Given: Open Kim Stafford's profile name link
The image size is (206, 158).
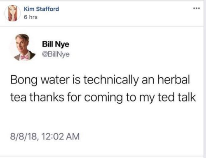Looking at the screenshot, I should (x=42, y=9).
